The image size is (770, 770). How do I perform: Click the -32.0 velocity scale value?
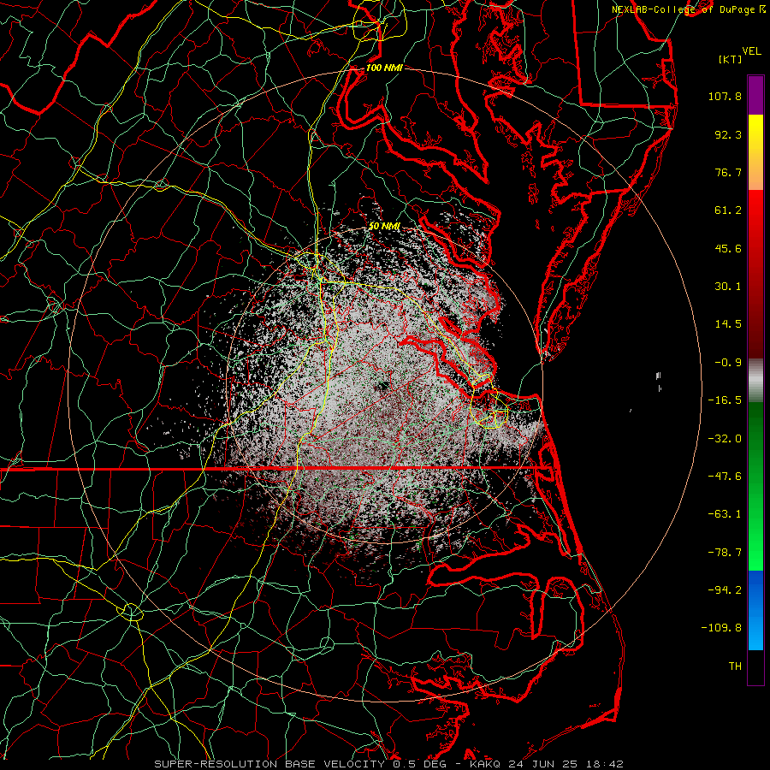[x=725, y=439]
